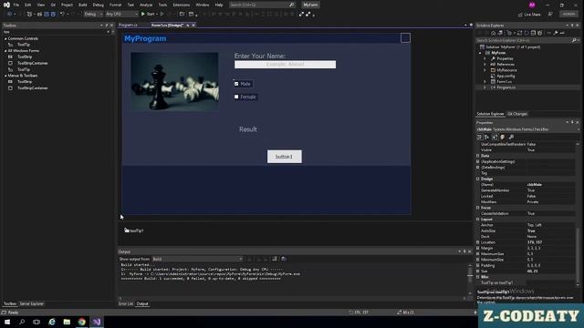
Task: Open the Format menu
Action: coord(116,5)
